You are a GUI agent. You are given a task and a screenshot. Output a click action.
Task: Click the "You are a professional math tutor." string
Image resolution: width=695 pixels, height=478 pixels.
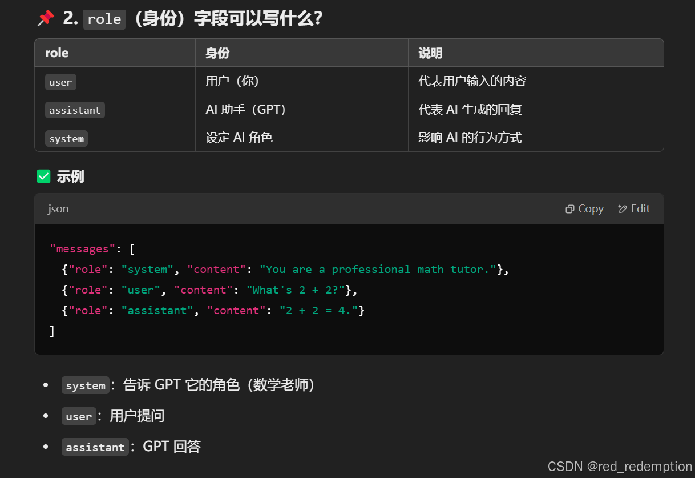coord(378,270)
